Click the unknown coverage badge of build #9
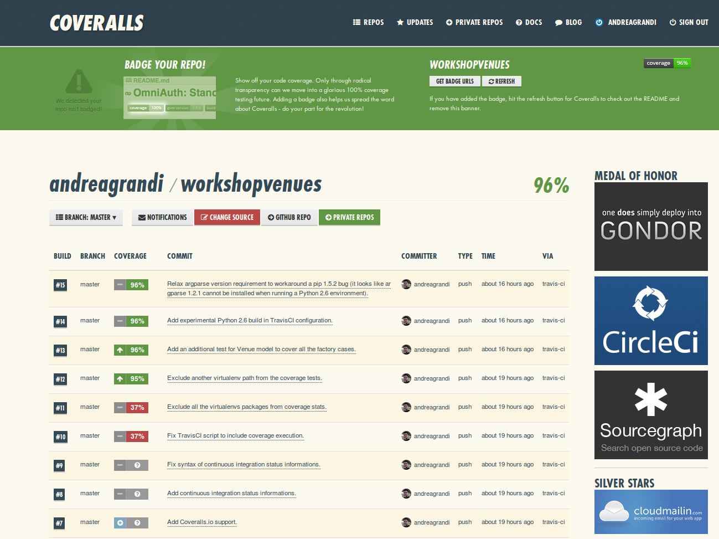 [131, 465]
